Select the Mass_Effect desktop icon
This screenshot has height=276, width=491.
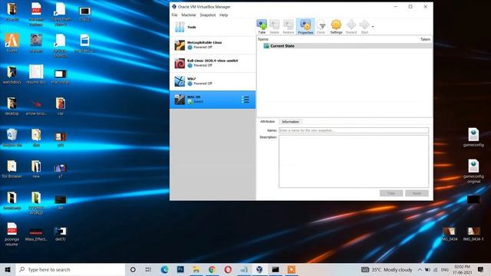click(36, 234)
